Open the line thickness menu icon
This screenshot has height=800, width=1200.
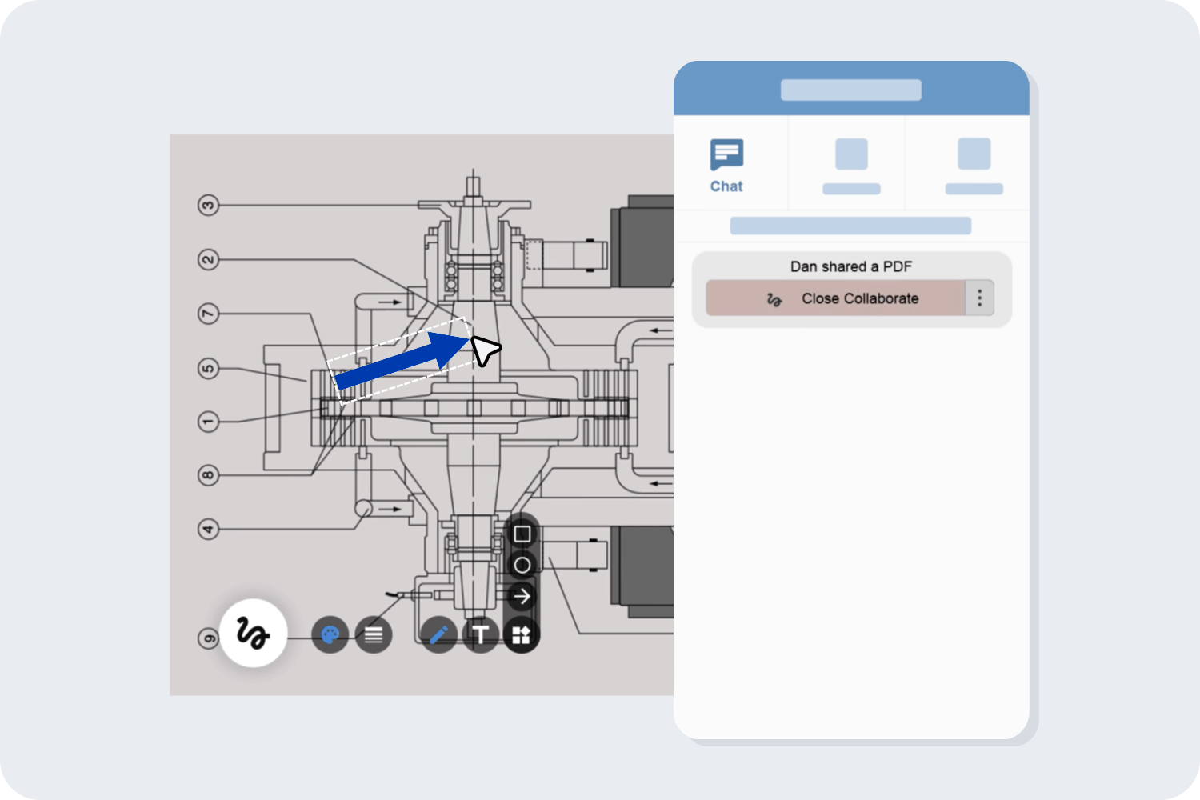click(x=373, y=635)
